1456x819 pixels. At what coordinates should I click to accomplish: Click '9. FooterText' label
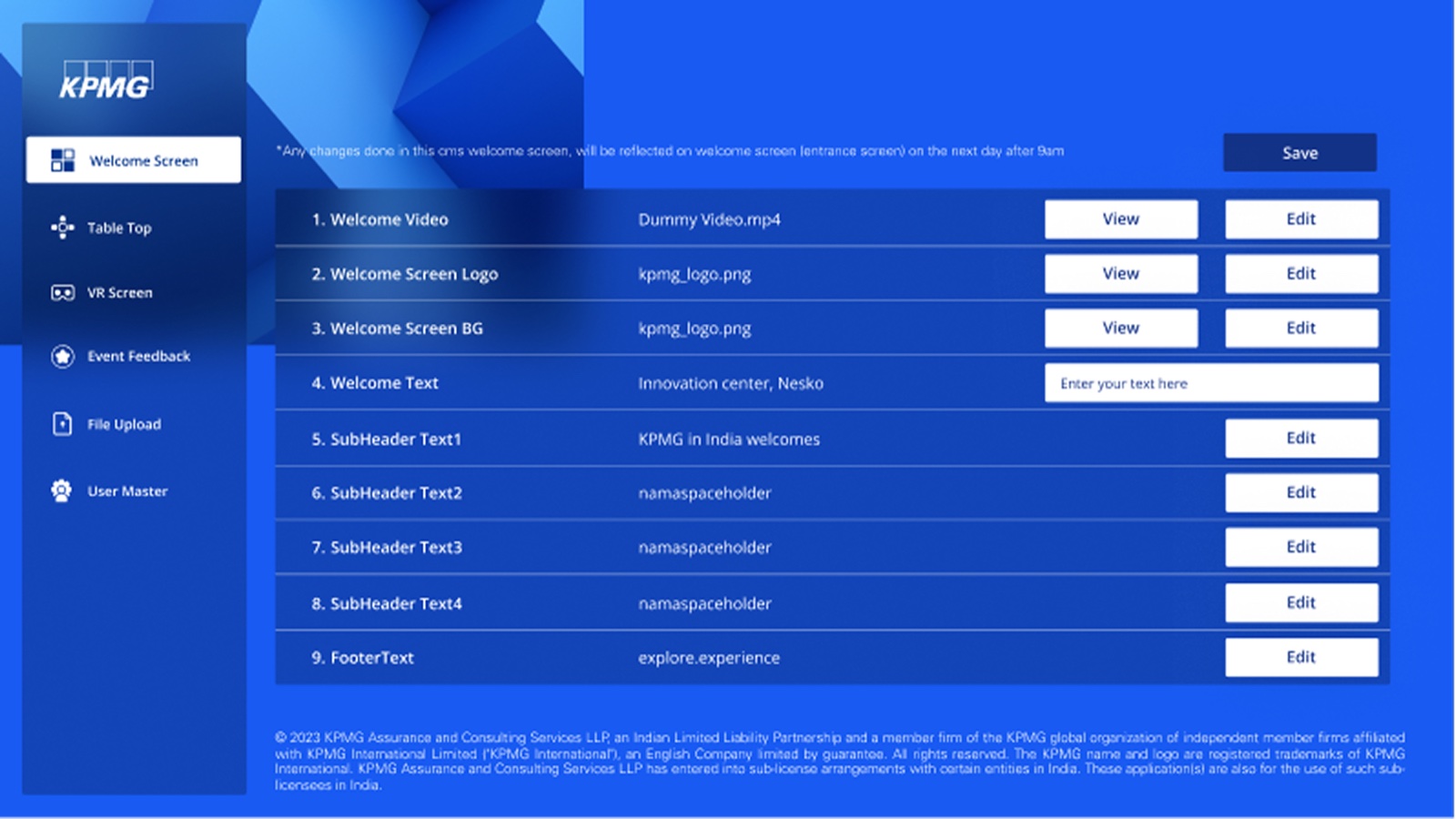tap(362, 658)
